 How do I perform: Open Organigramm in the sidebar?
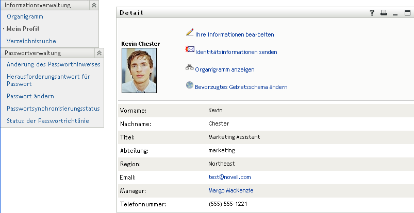point(25,16)
